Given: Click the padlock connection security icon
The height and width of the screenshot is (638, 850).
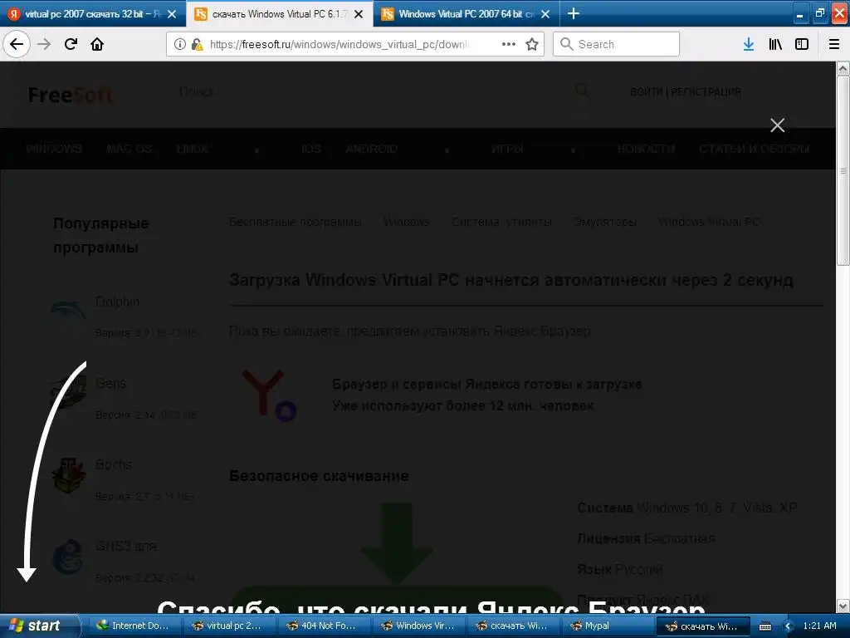Looking at the screenshot, I should click(x=197, y=44).
